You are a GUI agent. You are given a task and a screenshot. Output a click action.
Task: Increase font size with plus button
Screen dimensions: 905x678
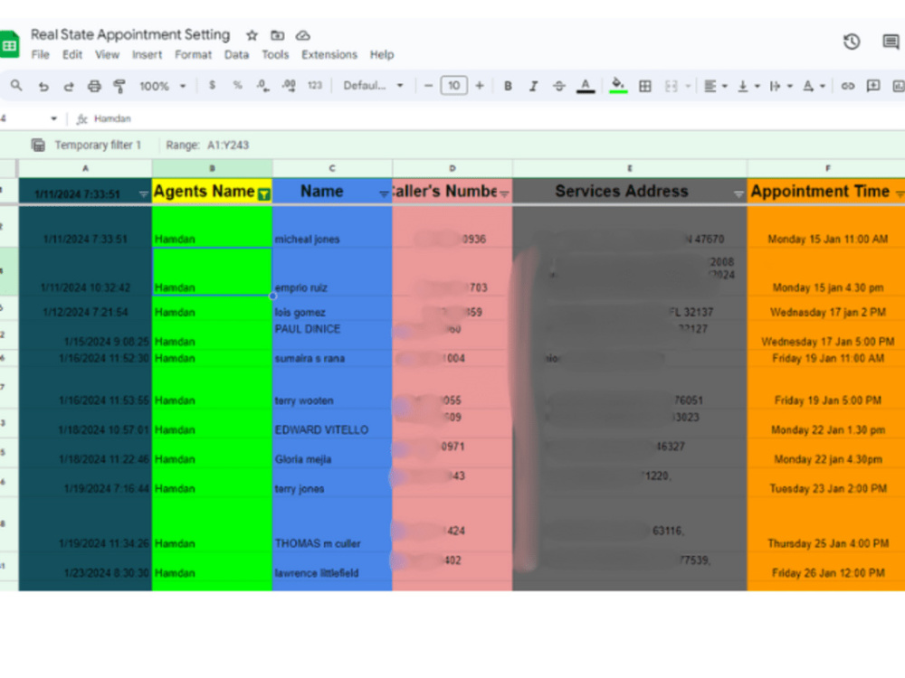click(x=480, y=86)
